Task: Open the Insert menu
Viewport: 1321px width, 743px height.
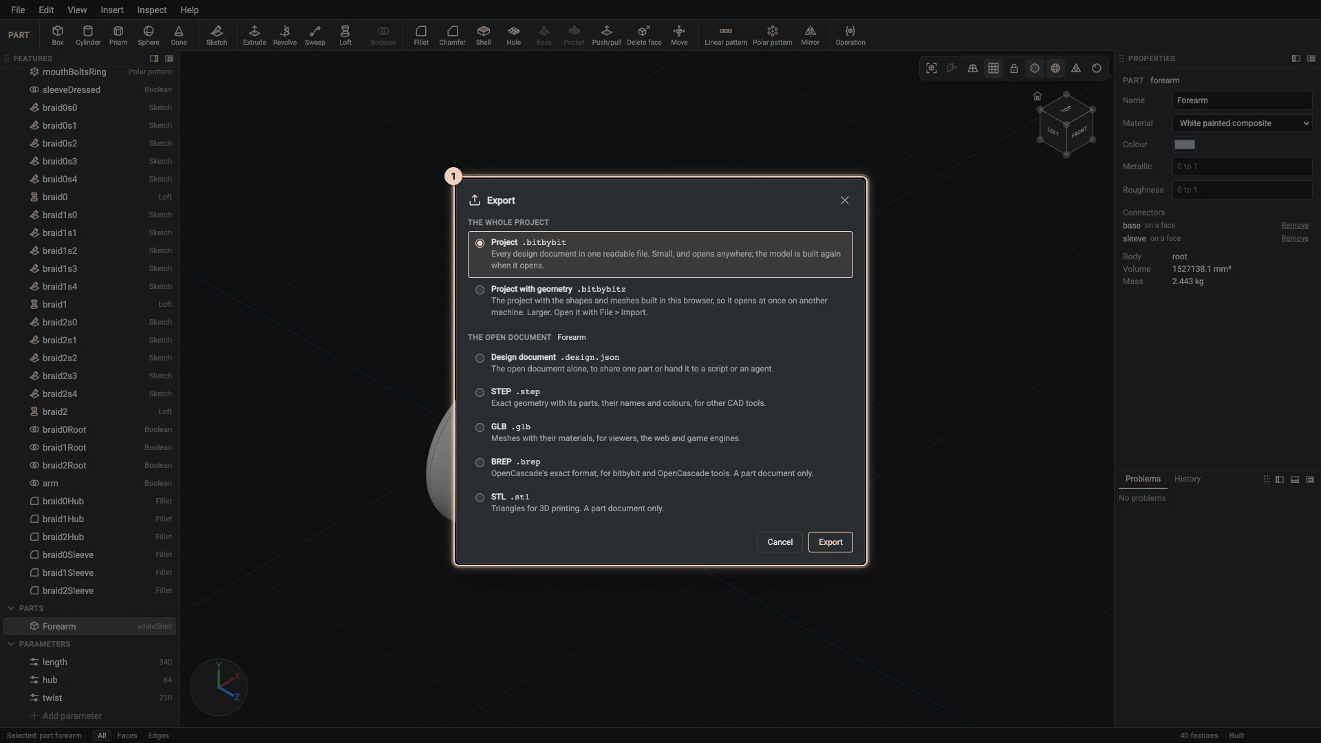Action: [112, 10]
